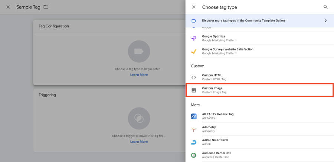The image size is (334, 162).
Task: Click the purple Google Optimize icon
Action: point(194,39)
